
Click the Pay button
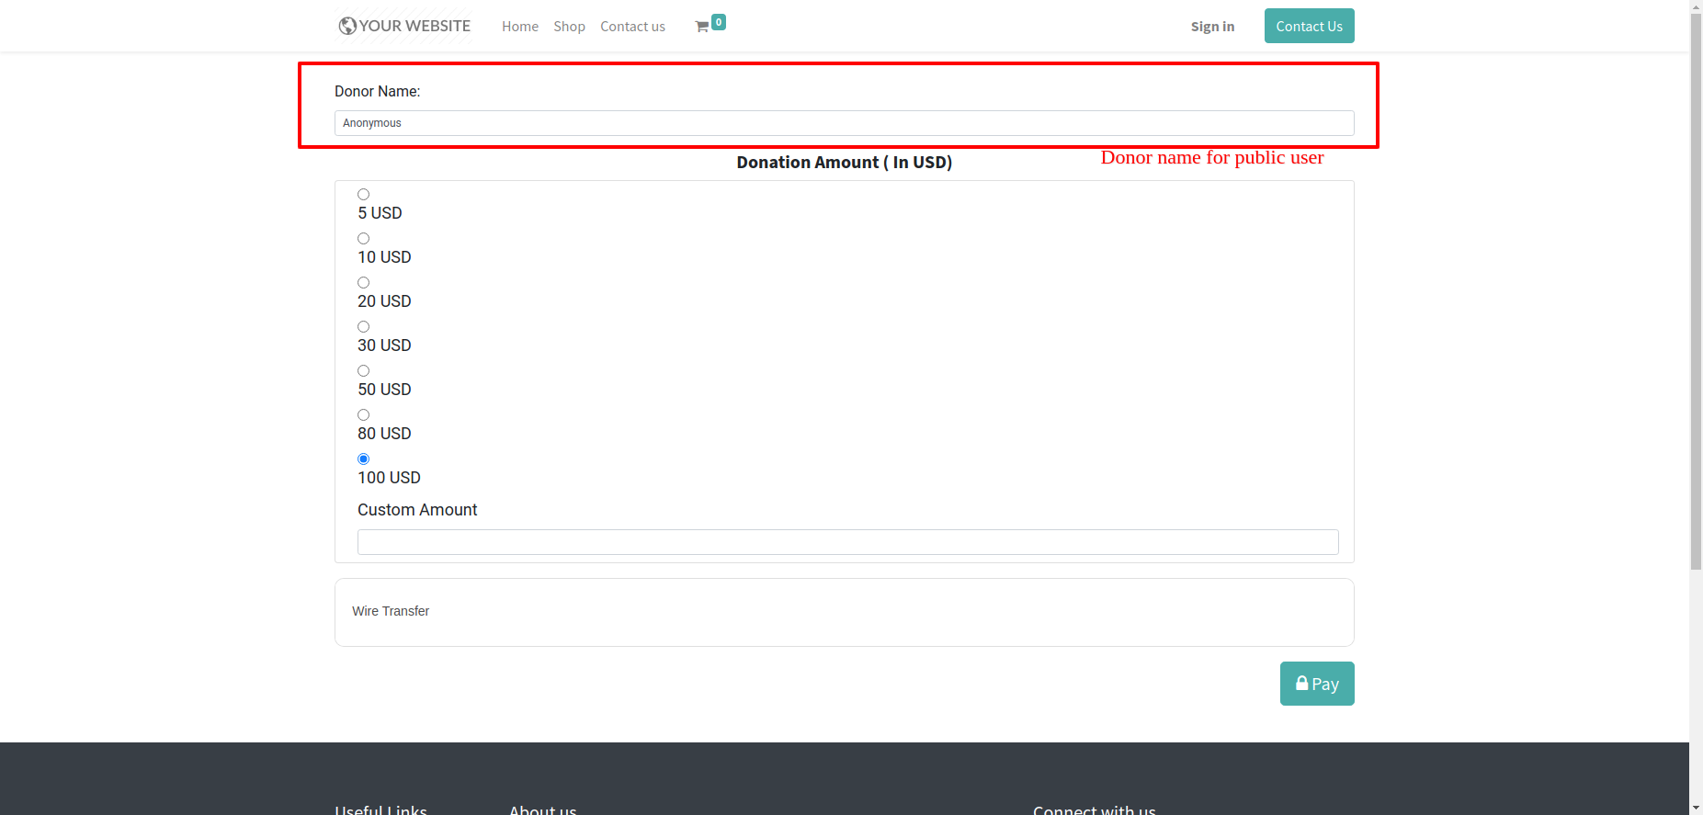pos(1317,684)
